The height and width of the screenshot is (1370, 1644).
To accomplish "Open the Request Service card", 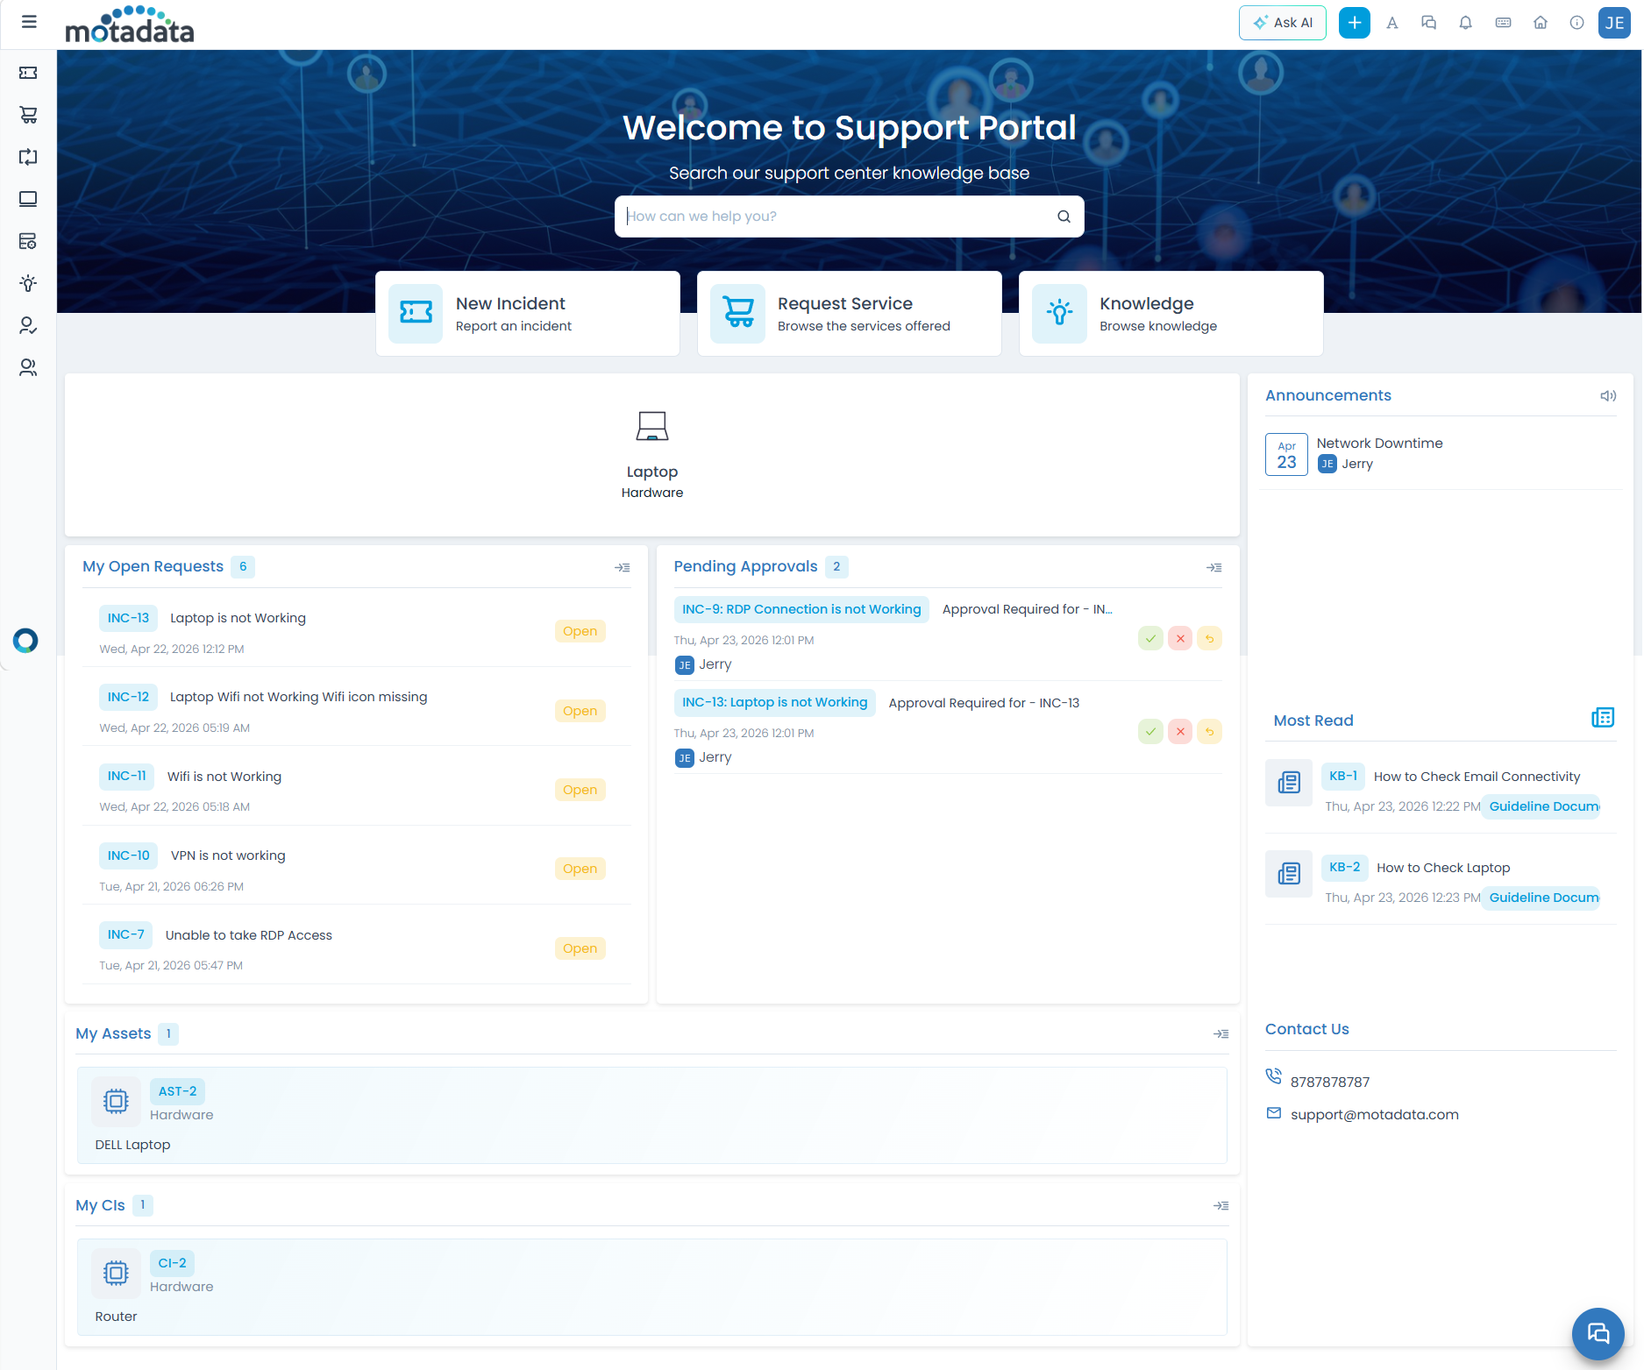I will coord(849,314).
